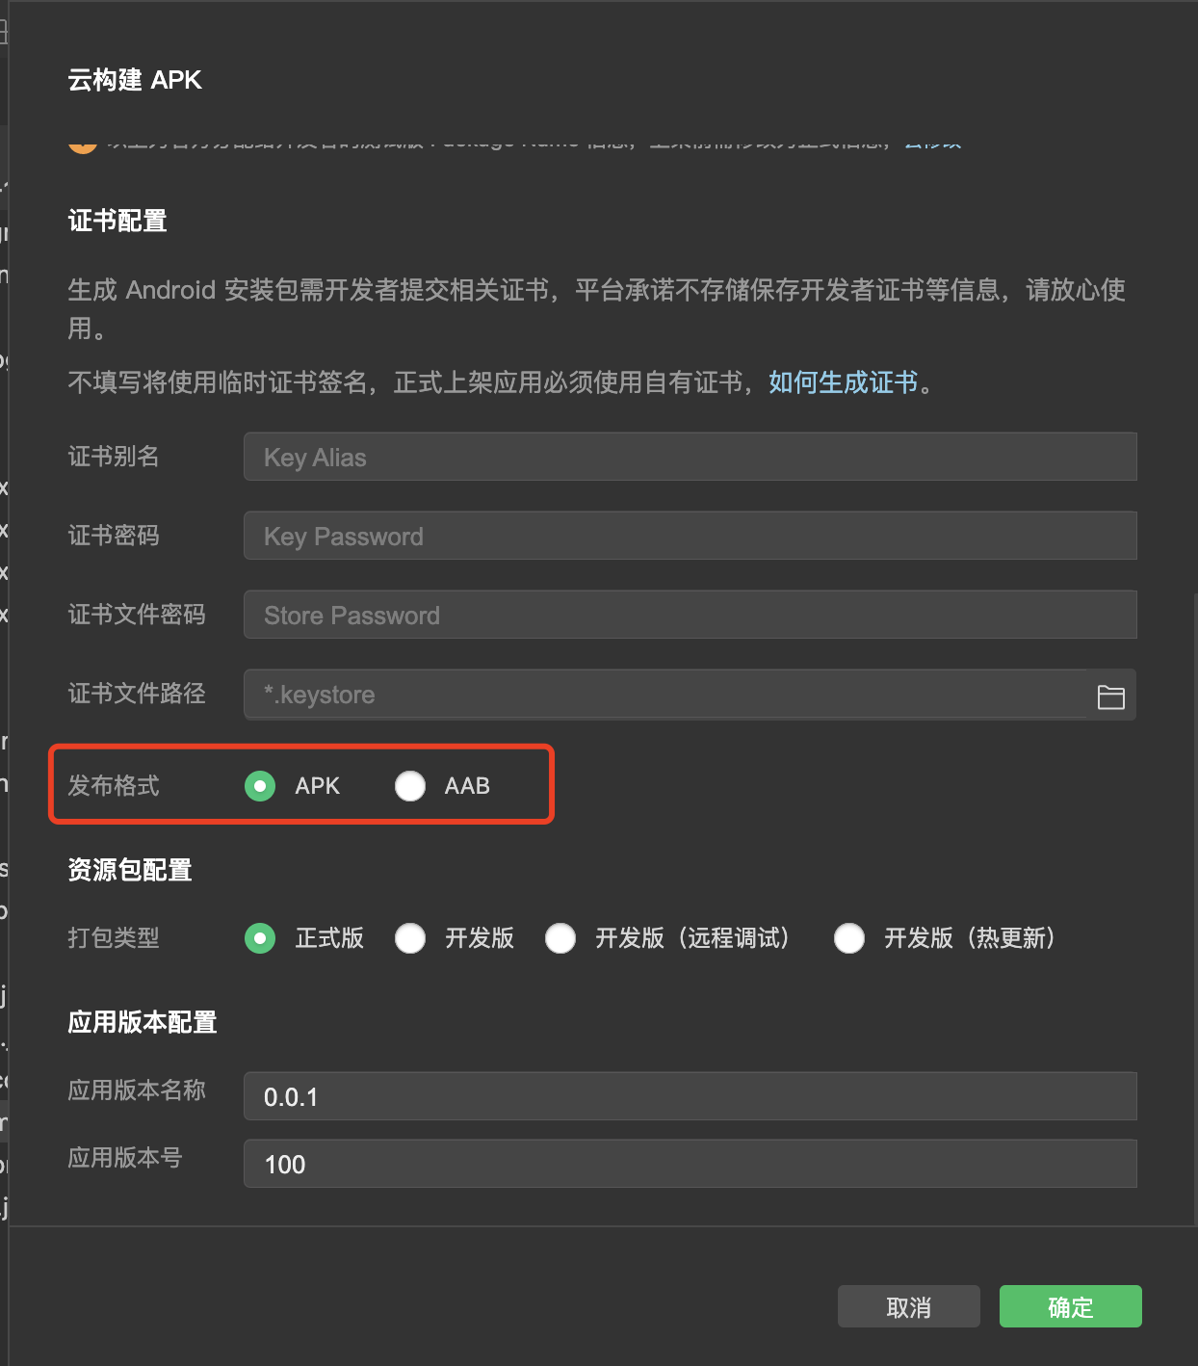Select the APK publish format radio button
The width and height of the screenshot is (1198, 1366).
point(260,786)
